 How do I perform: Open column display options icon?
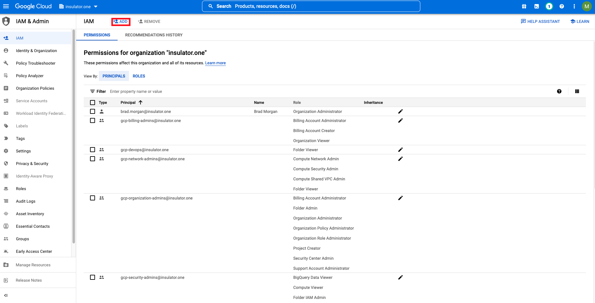(577, 91)
